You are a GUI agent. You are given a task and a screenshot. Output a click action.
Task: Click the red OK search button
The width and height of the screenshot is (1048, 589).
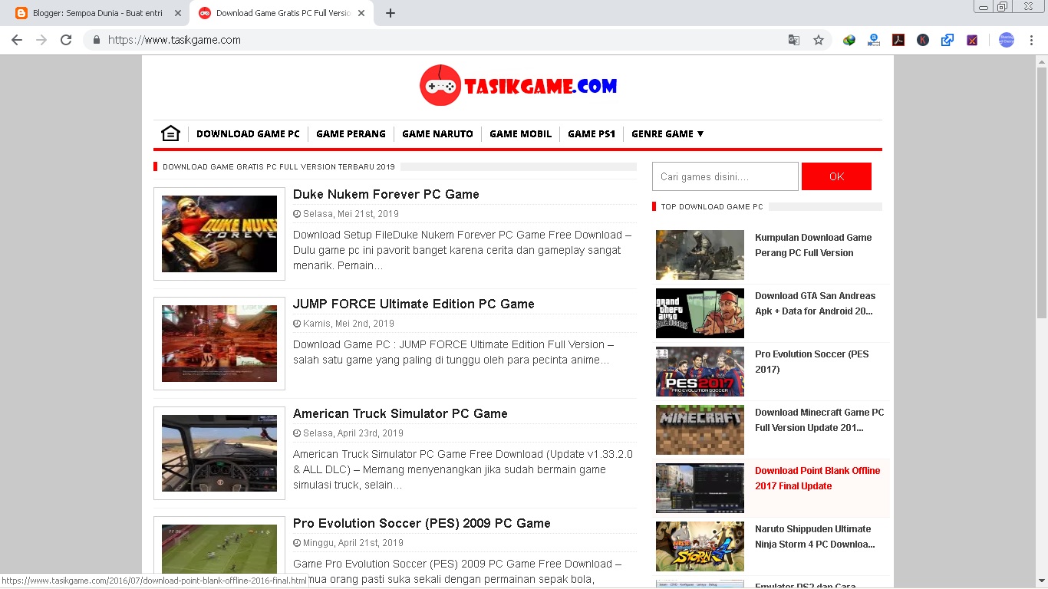[x=836, y=176]
